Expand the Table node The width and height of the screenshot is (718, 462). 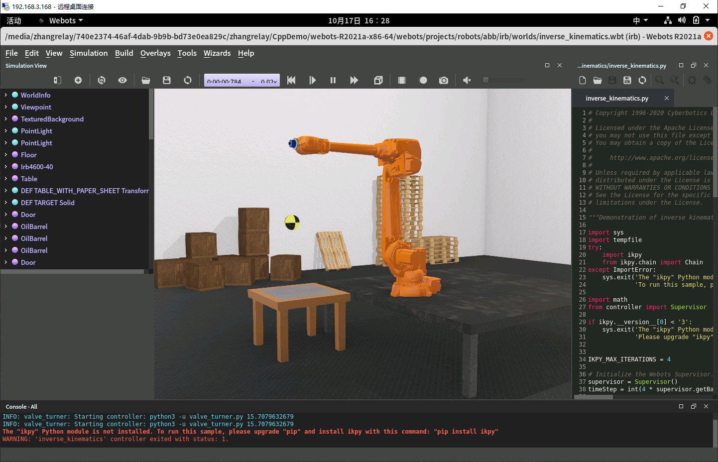[6, 178]
